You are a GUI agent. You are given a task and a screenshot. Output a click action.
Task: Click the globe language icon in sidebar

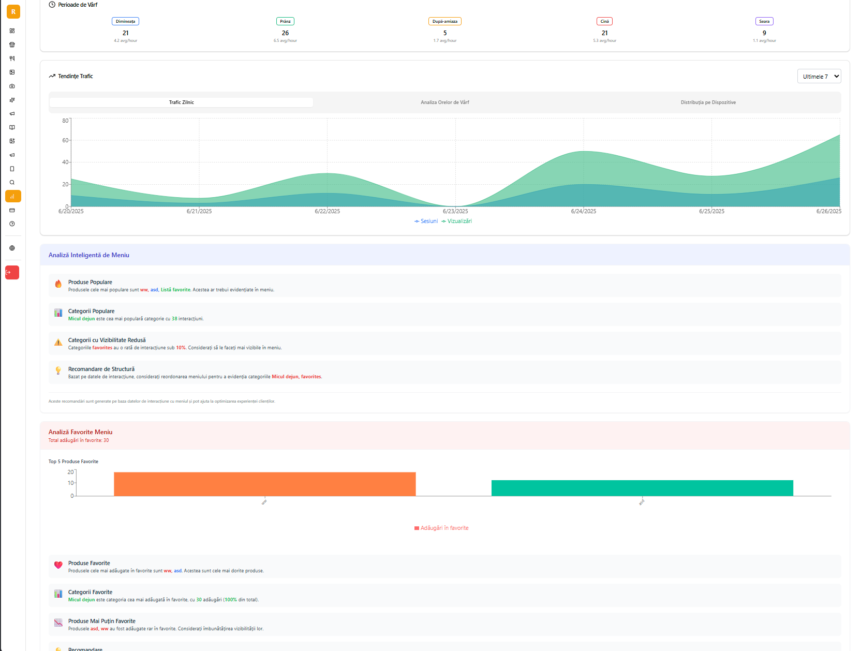coord(12,248)
